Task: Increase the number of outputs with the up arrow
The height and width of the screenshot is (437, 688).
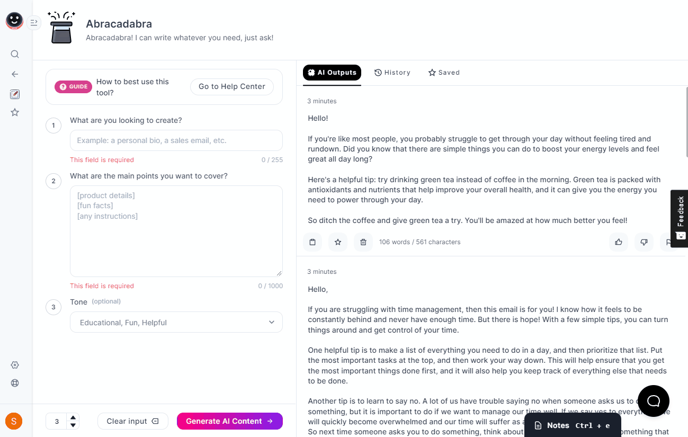Action: coord(74,417)
